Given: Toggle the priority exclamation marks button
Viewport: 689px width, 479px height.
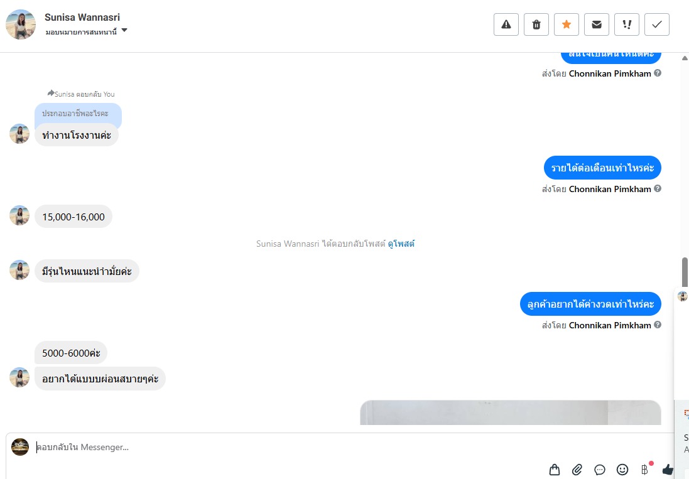Looking at the screenshot, I should click(x=627, y=24).
